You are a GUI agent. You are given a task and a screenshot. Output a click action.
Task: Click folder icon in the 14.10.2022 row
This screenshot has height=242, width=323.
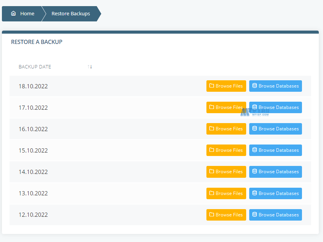(x=212, y=172)
